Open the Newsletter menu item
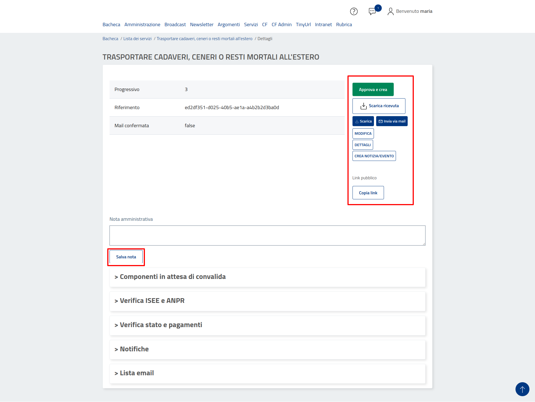This screenshot has height=402, width=535. [x=201, y=24]
